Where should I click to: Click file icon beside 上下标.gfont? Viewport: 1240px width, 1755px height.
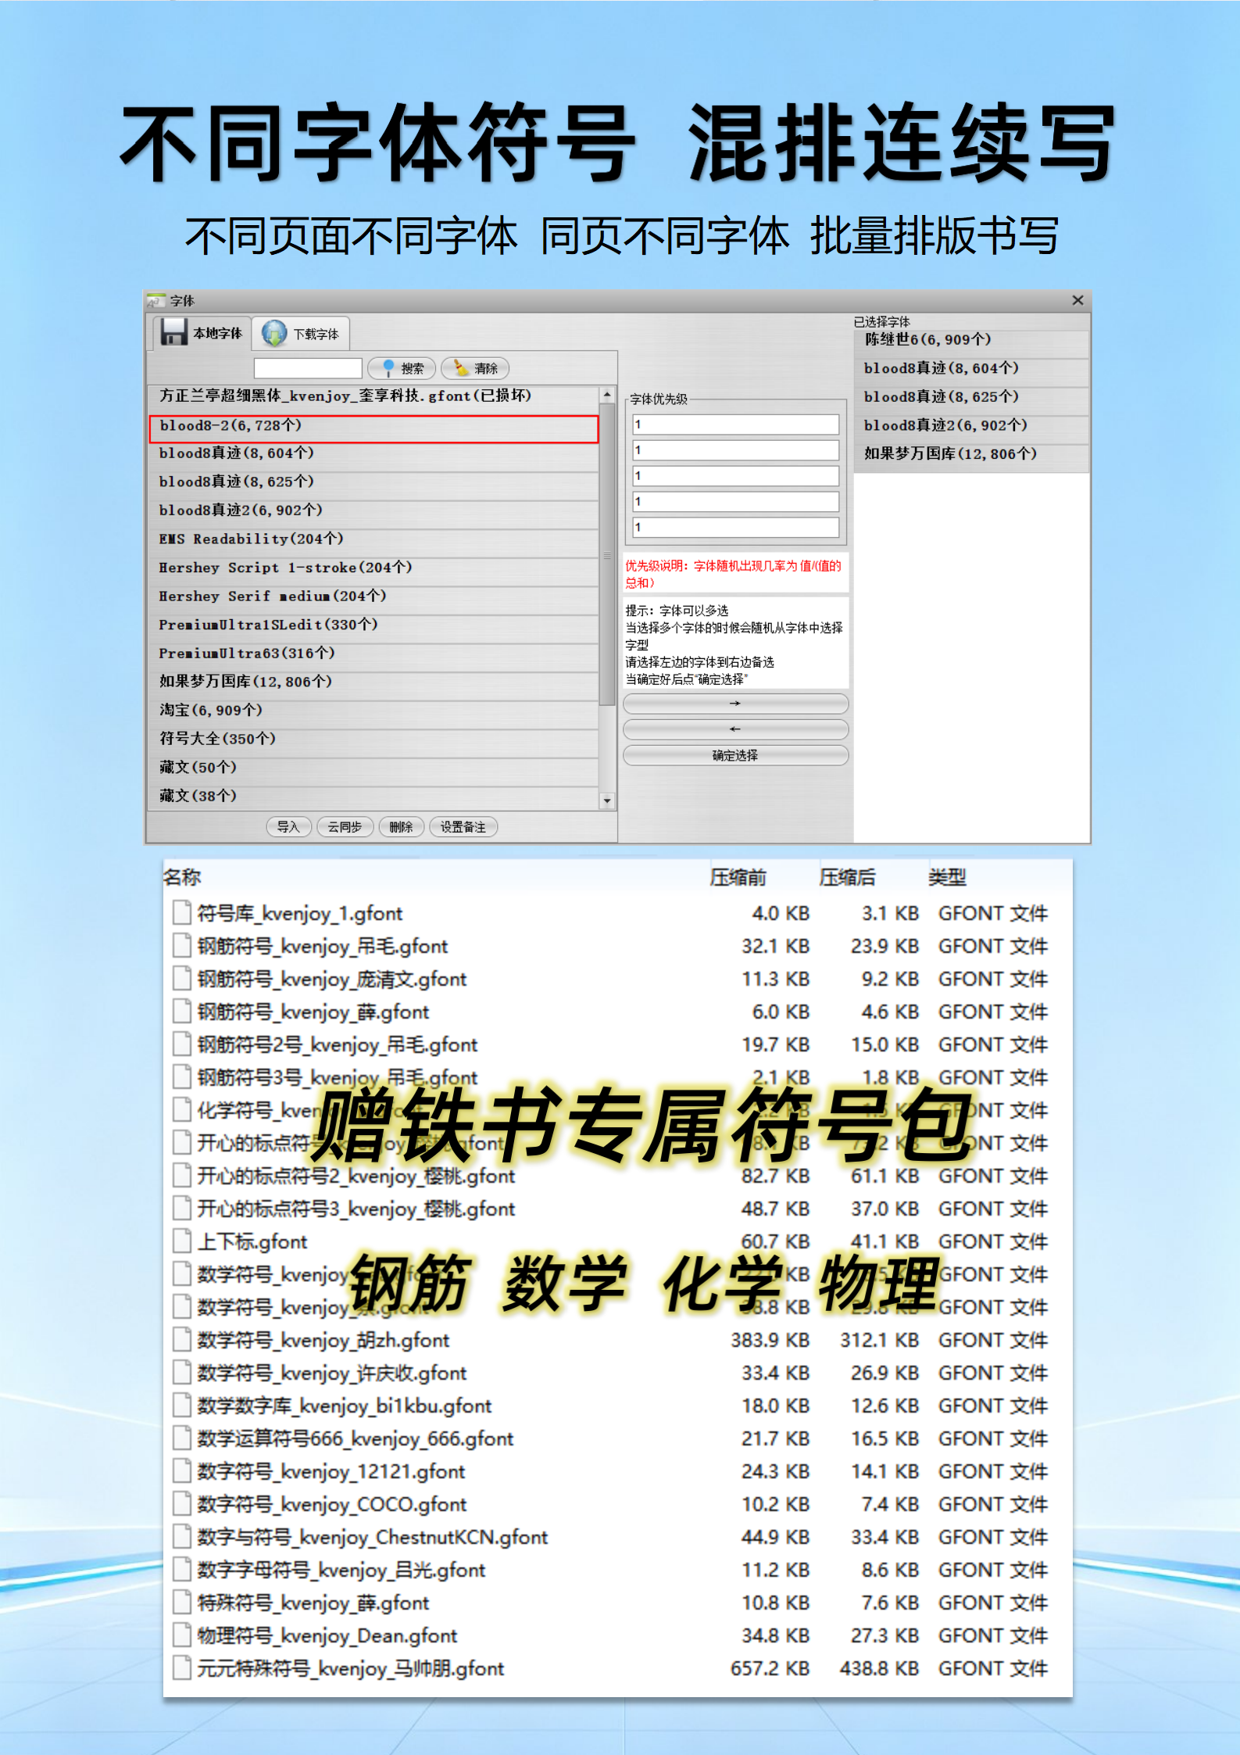[182, 1241]
